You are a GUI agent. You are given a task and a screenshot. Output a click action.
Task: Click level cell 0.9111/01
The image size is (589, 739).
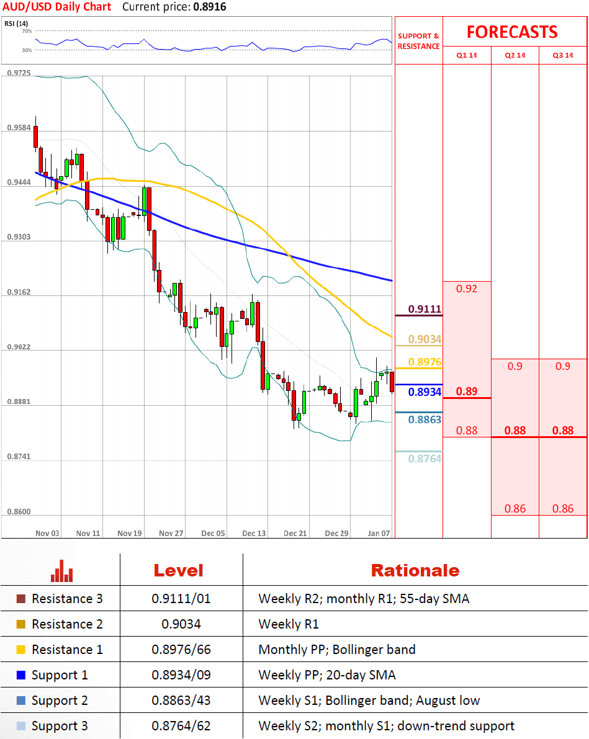coord(181,599)
